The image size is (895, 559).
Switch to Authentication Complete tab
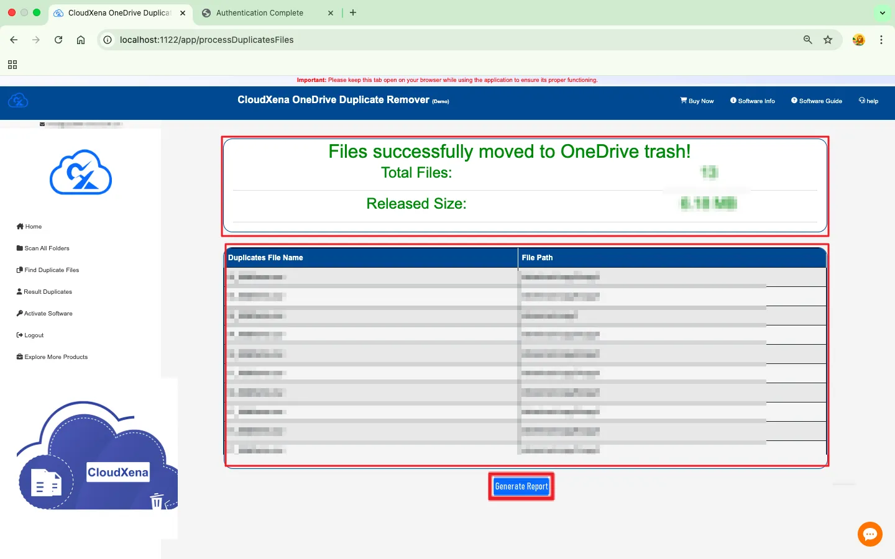point(260,13)
